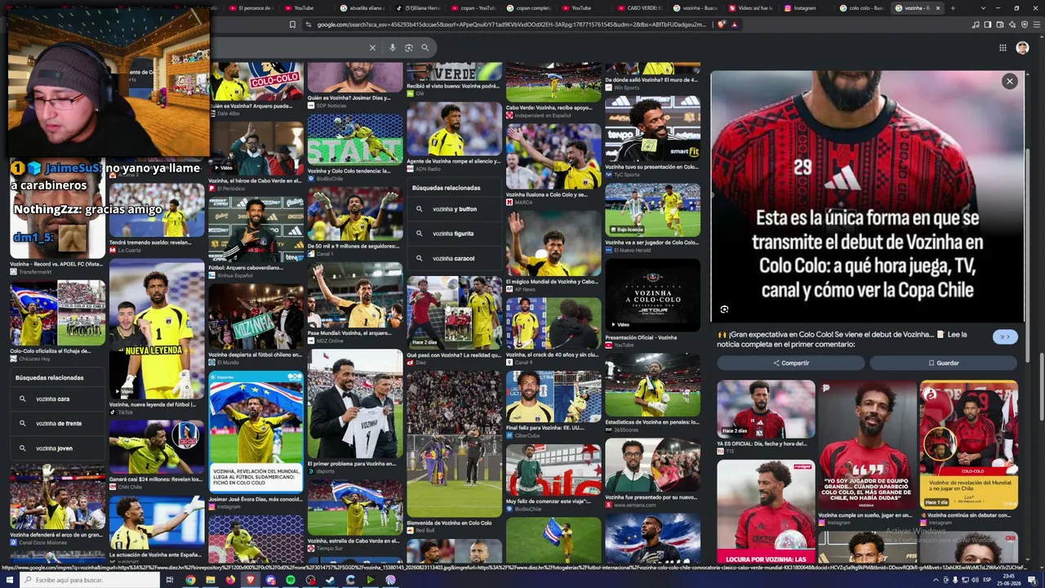Search inside preview image with Lens
Screen dimensions: 1045x588
pos(724,310)
